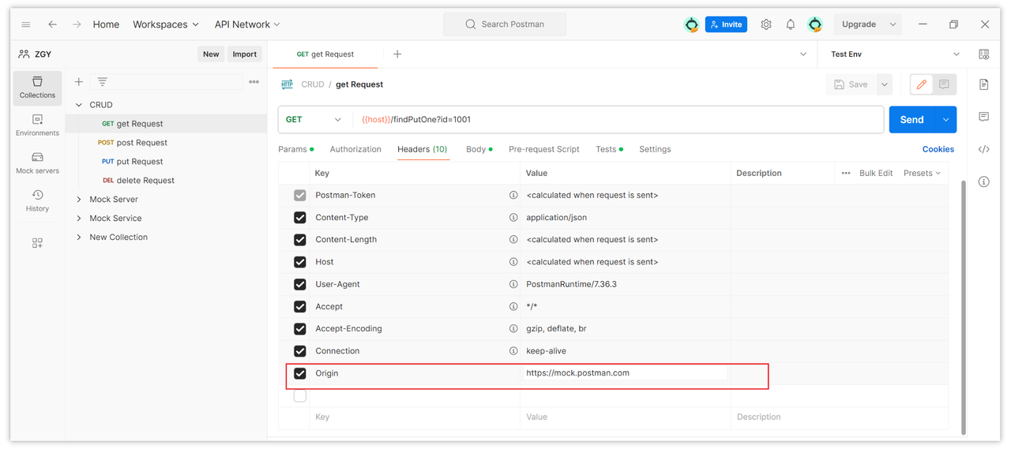The height and width of the screenshot is (449, 1011).
Task: Go forward using the right arrow icon
Action: (77, 24)
